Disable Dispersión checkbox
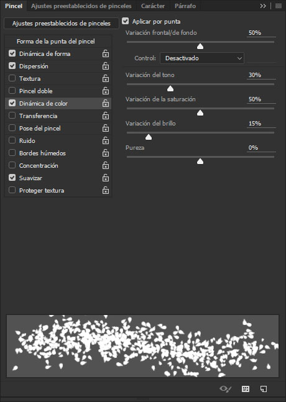Screen dimensions: 286x402 pyautogui.click(x=12, y=66)
